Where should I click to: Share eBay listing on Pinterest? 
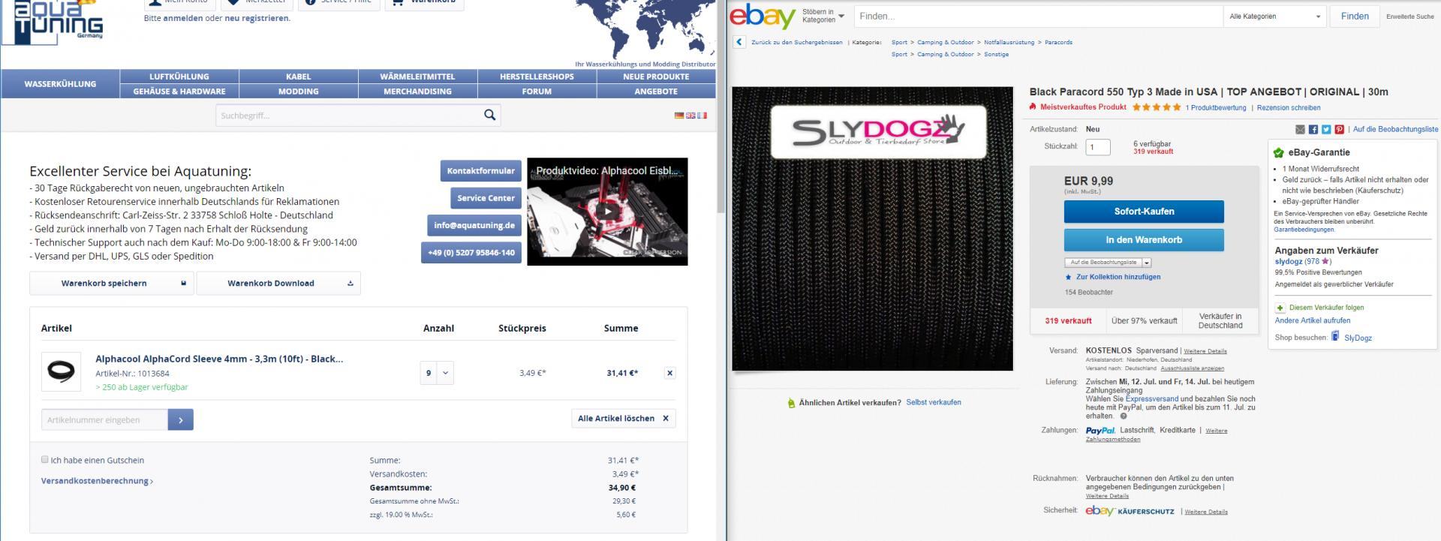point(1339,130)
